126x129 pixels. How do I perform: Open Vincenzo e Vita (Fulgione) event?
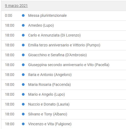point(50,124)
